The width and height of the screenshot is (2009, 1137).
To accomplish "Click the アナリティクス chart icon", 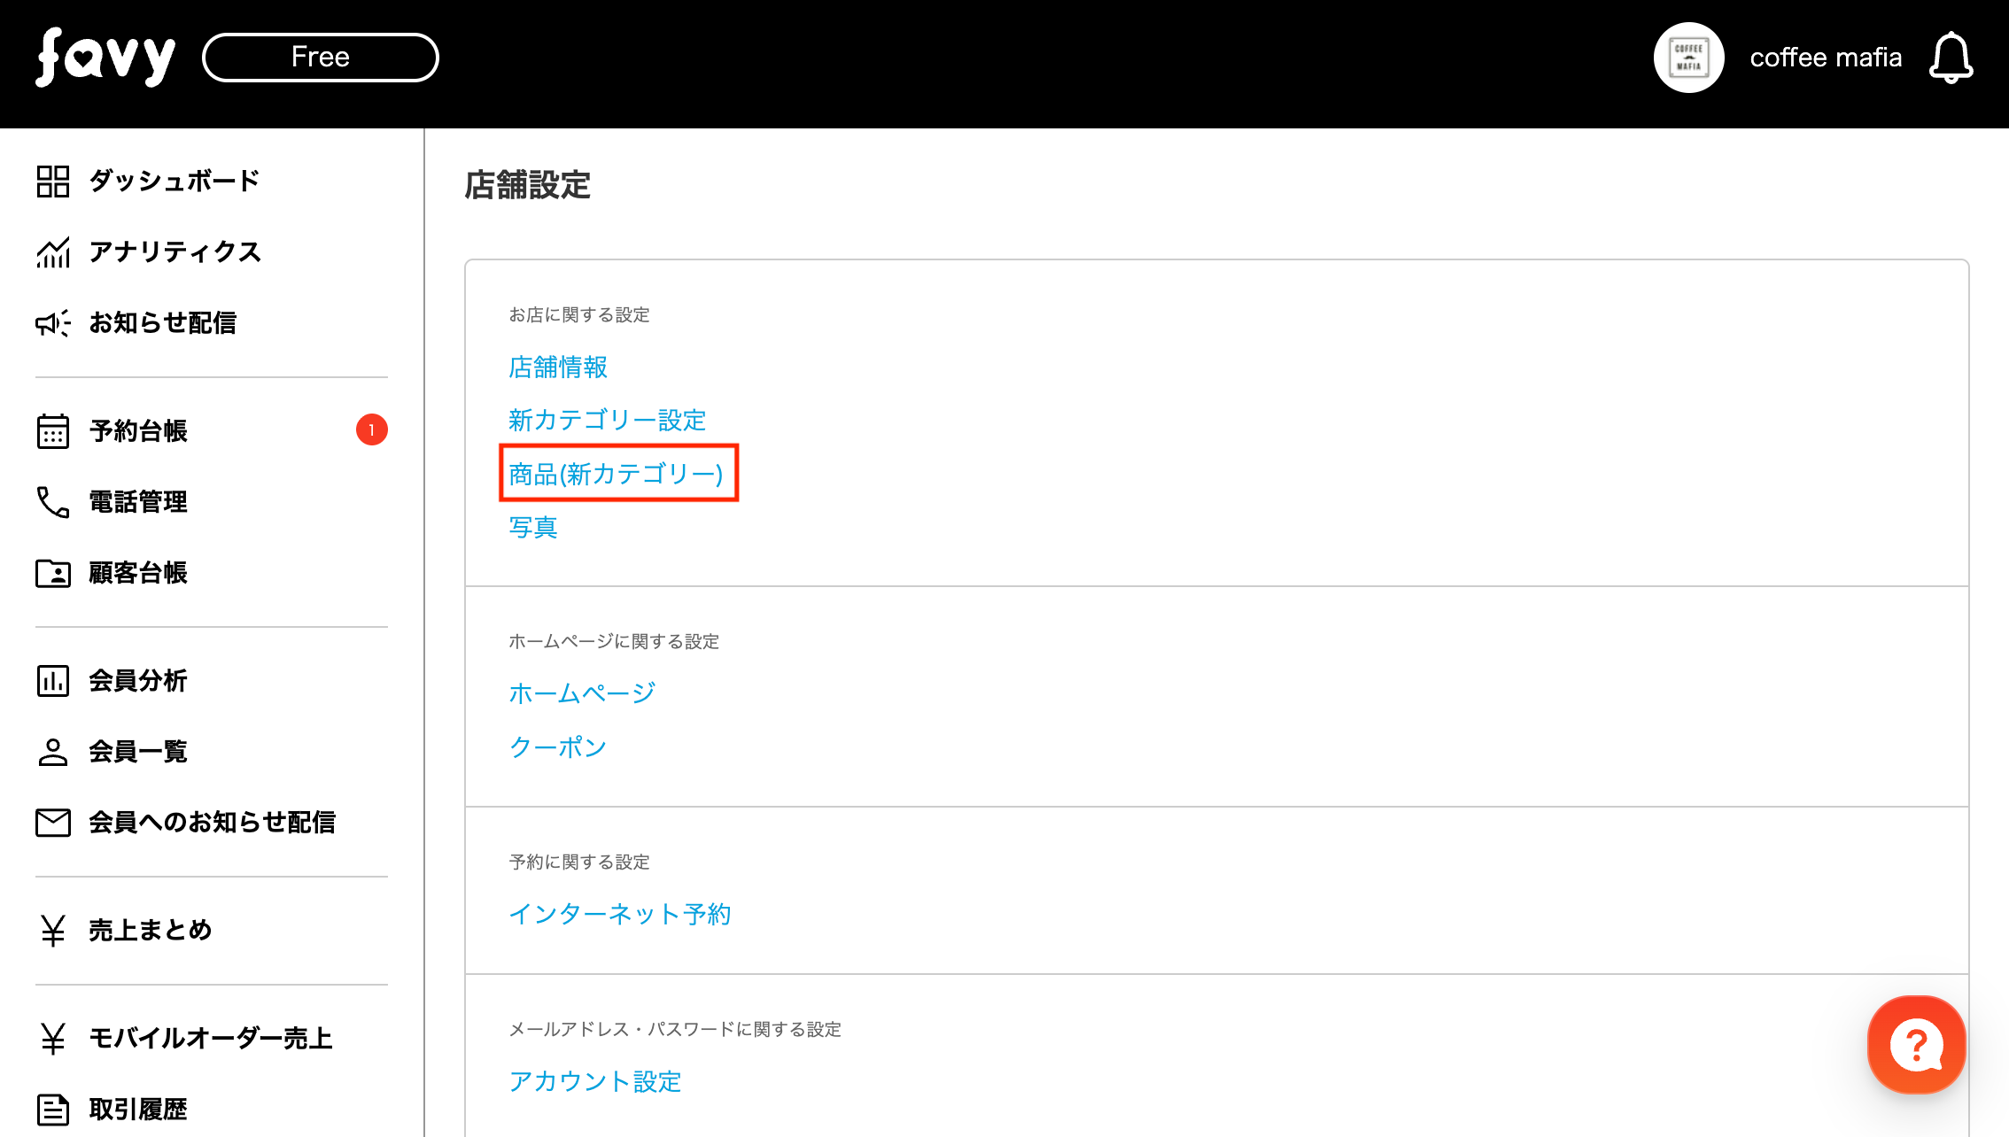I will click(53, 252).
